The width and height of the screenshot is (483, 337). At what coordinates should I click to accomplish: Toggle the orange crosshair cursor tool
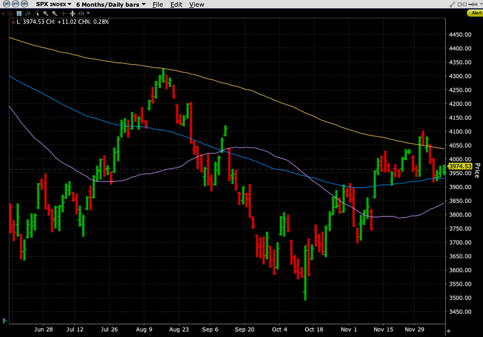pos(63,13)
